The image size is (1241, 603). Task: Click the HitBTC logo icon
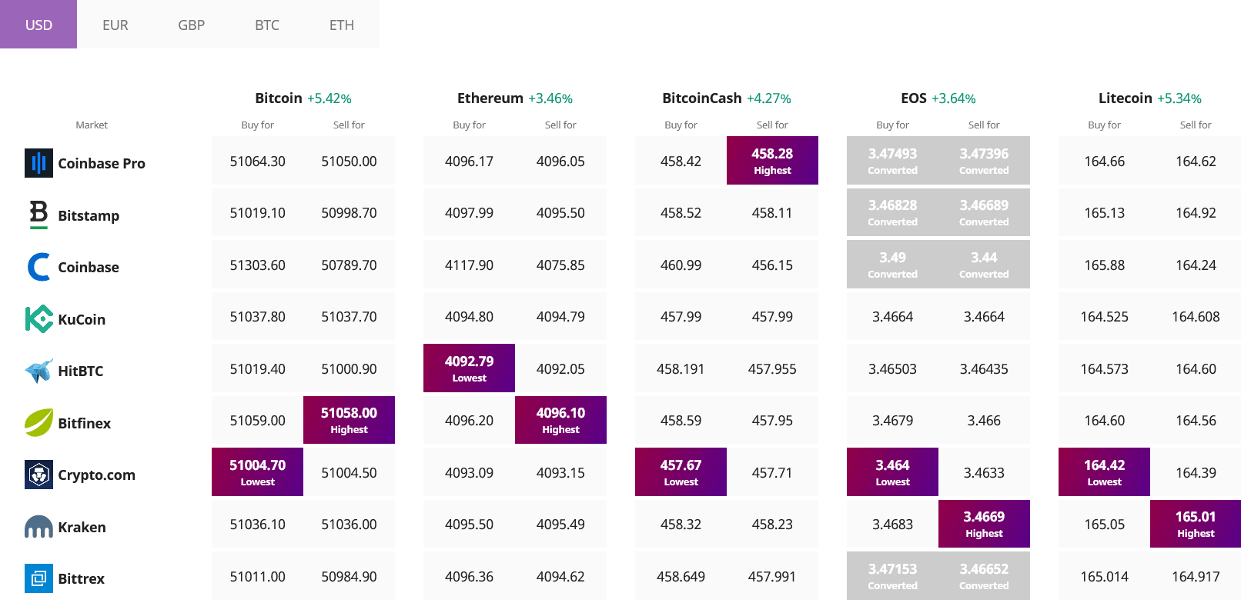click(x=38, y=371)
